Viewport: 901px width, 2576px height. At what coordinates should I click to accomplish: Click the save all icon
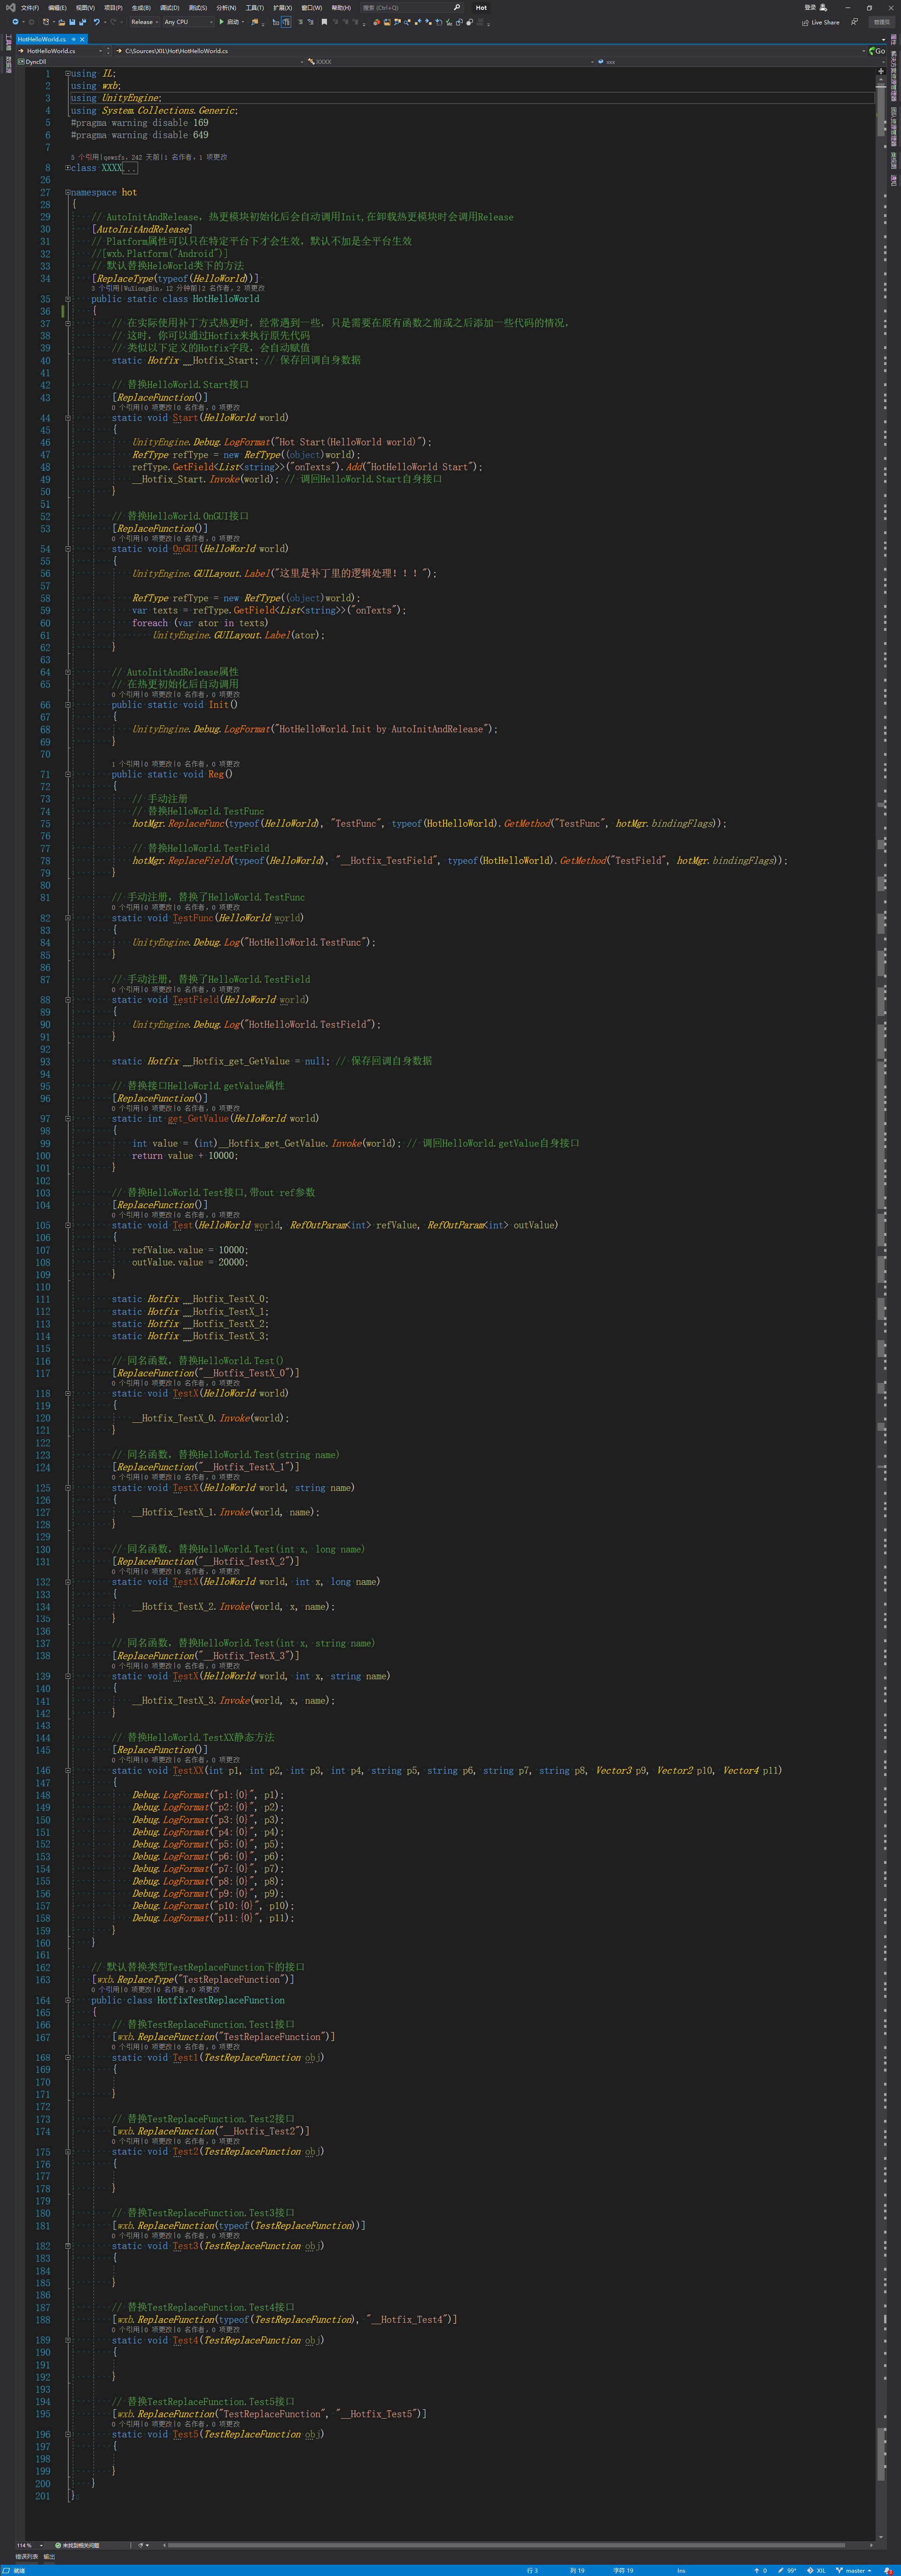point(82,22)
